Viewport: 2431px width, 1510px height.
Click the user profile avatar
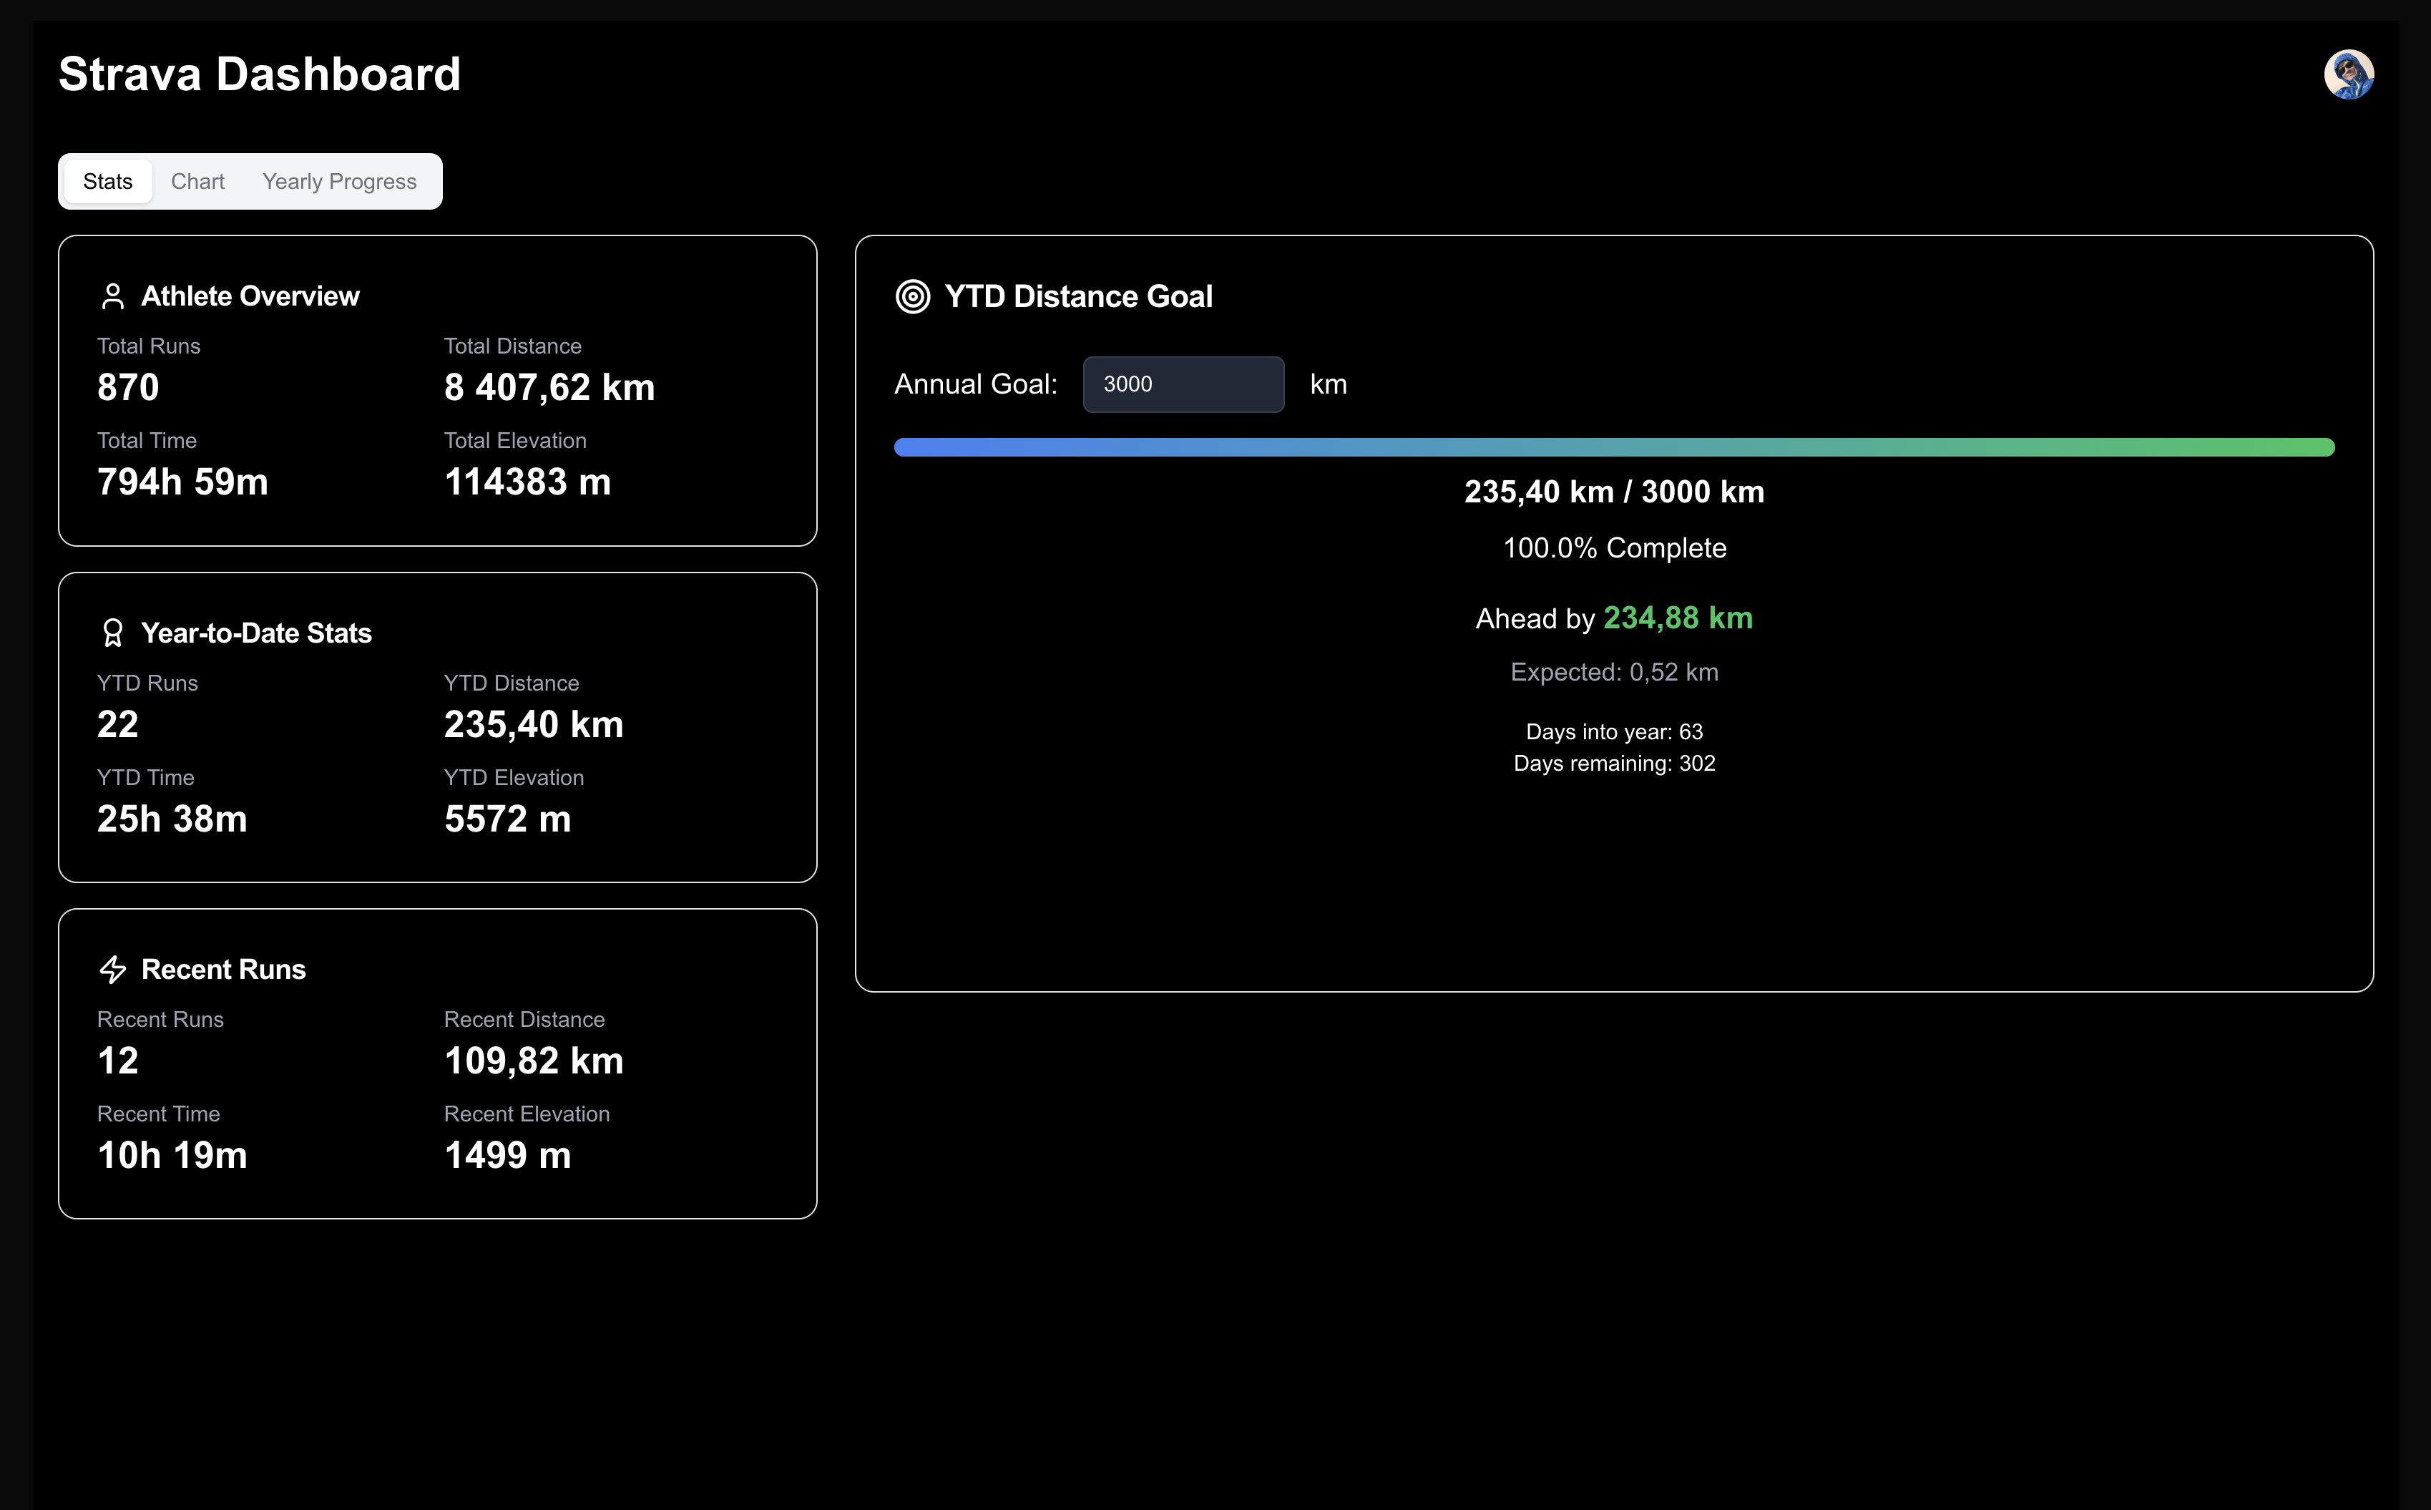tap(2347, 75)
